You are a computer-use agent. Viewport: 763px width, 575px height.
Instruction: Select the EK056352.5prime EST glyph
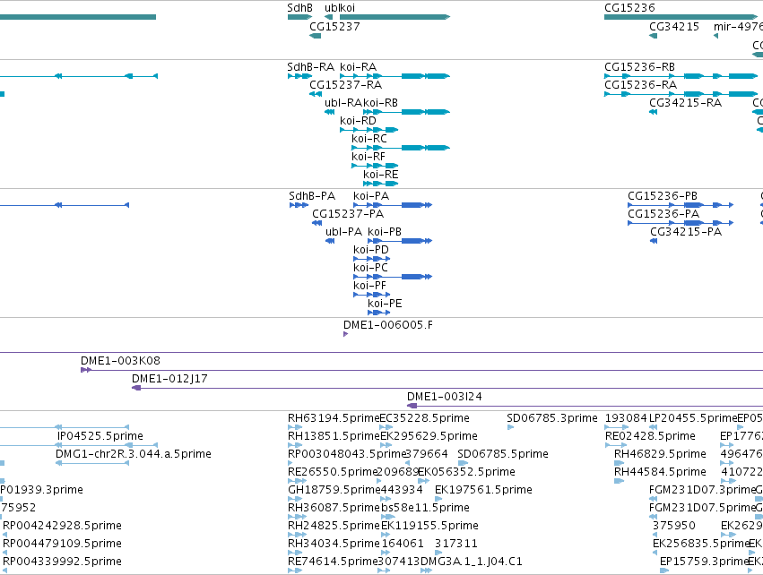click(423, 481)
